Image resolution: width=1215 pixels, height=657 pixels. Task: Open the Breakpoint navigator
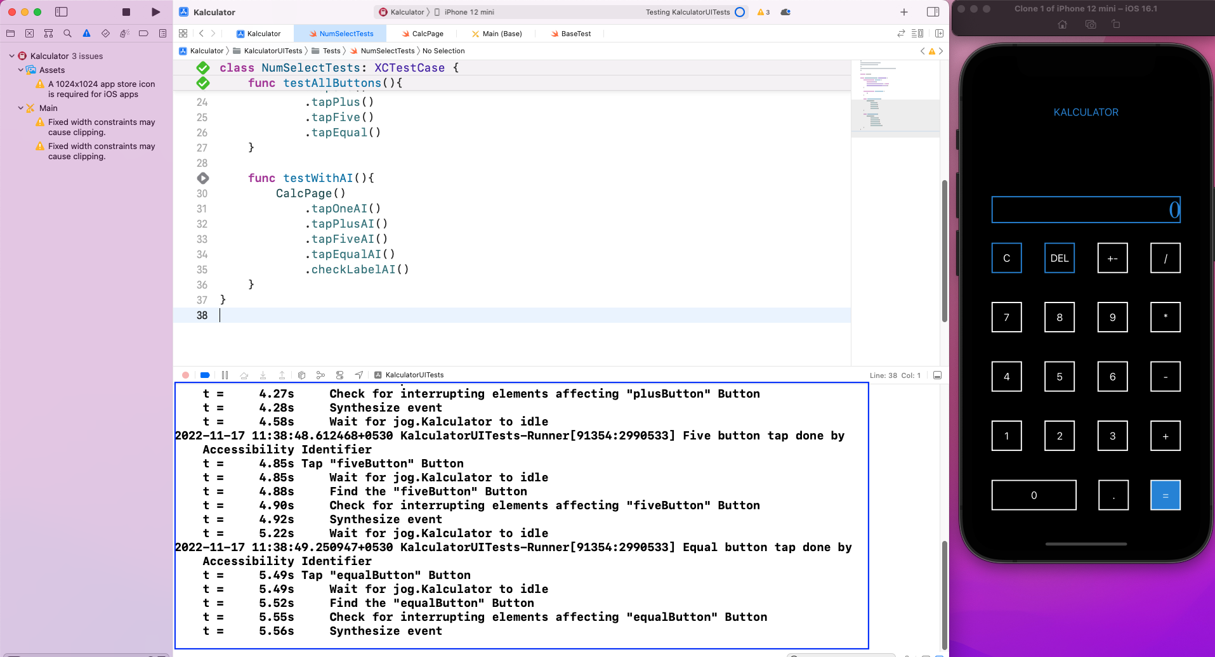click(x=143, y=34)
